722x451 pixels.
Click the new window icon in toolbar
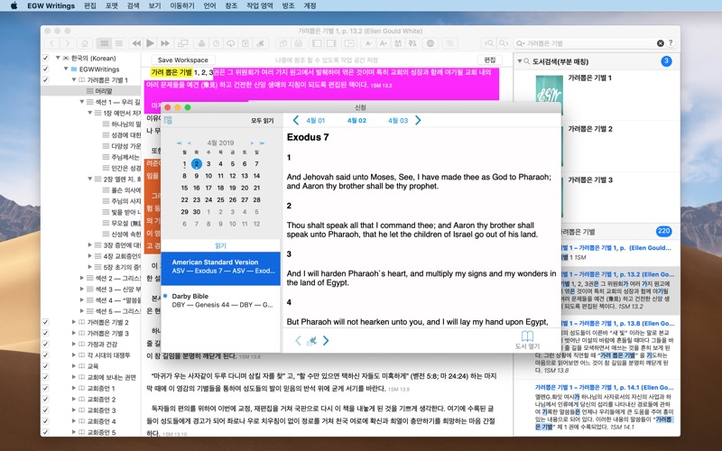click(x=183, y=43)
